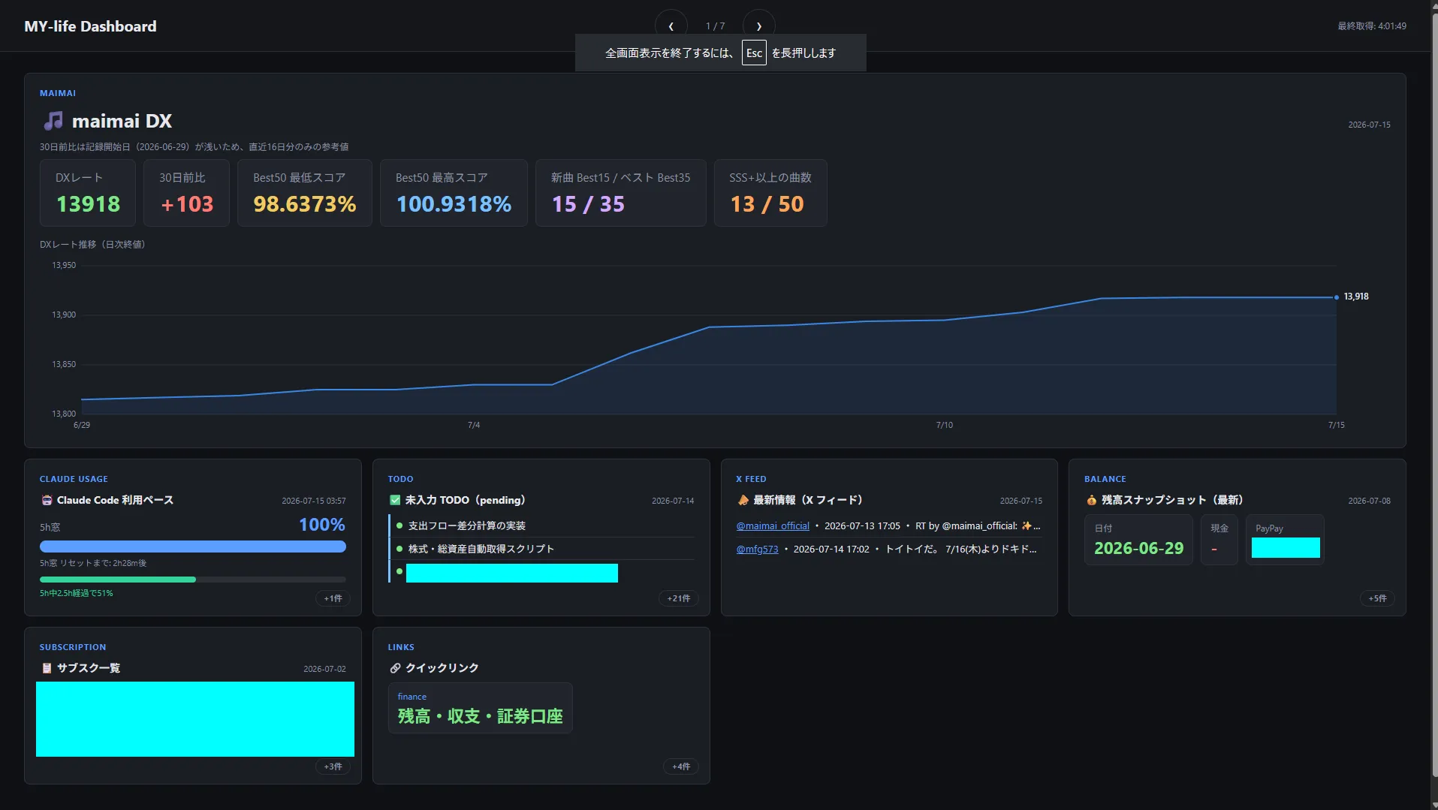Open the @mfg573 link

[x=757, y=549]
